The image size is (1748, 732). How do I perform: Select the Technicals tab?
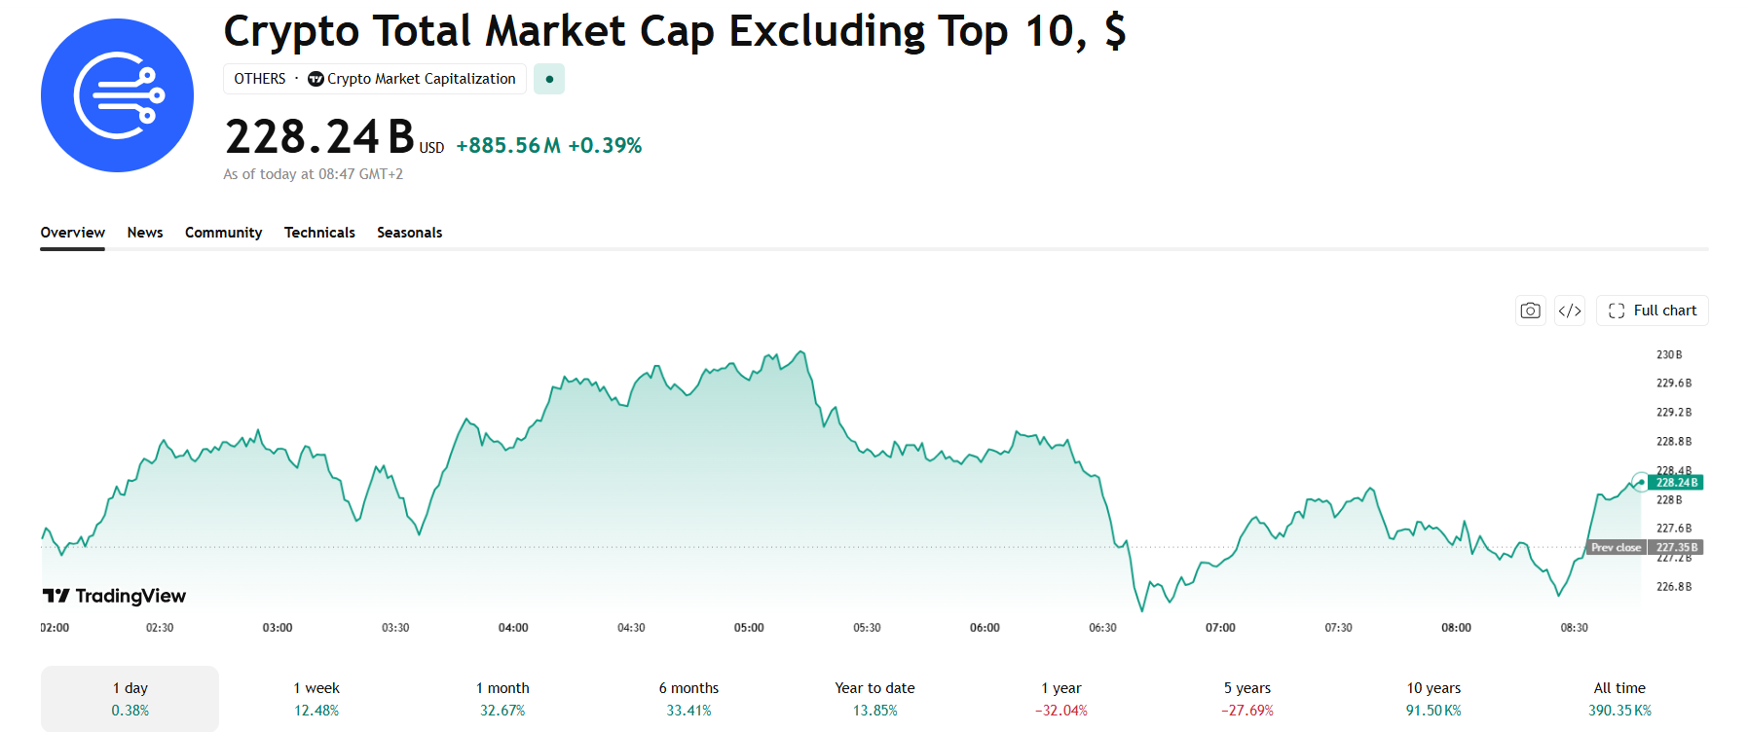tap(319, 233)
